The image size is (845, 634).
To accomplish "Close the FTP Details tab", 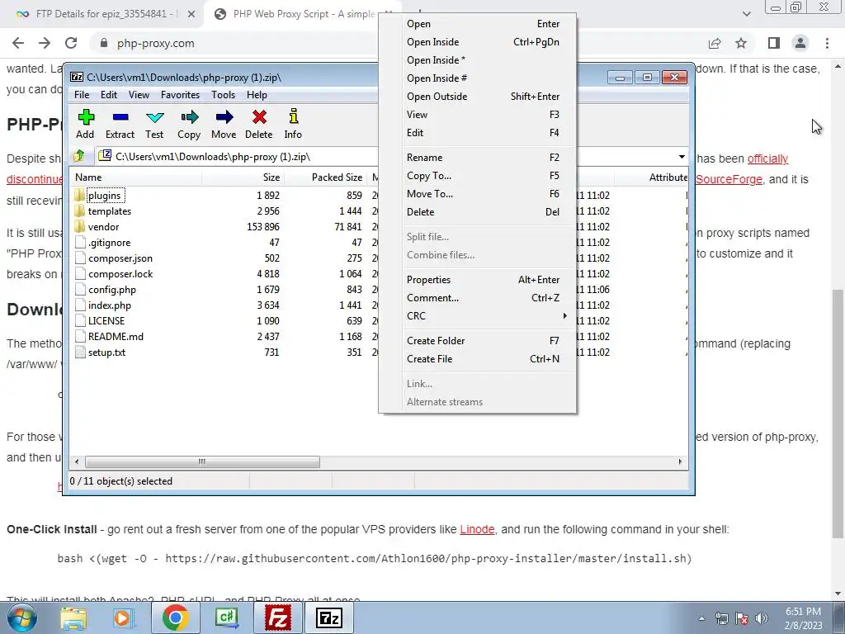I will tap(191, 15).
